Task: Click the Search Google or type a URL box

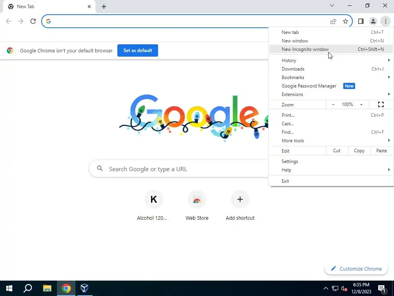Action: [179, 169]
